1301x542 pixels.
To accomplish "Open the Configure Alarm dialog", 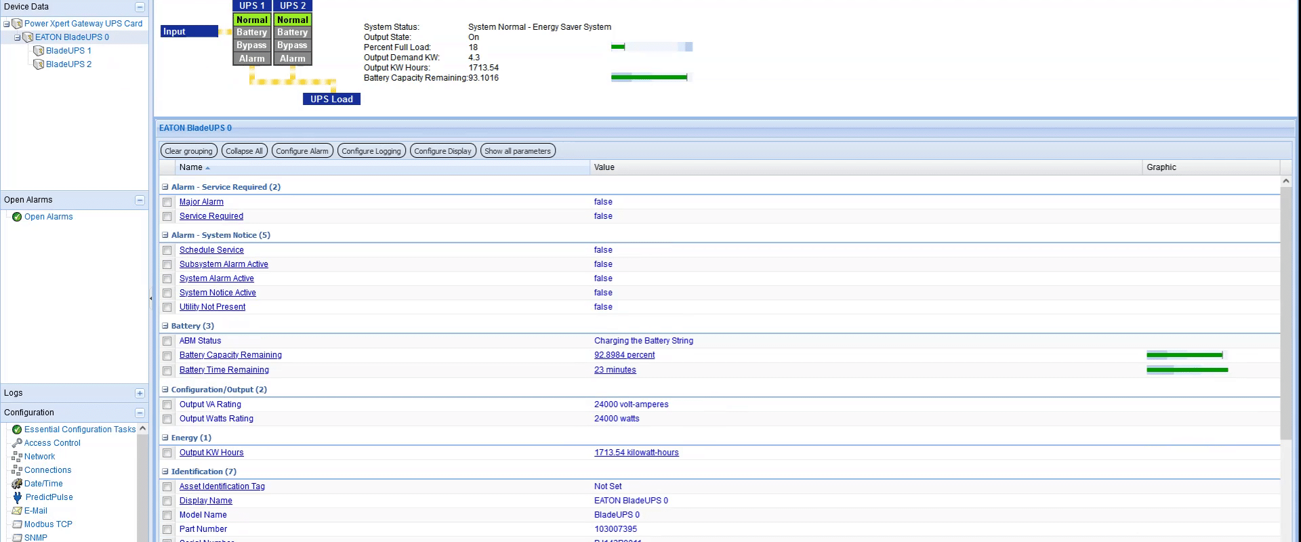I will click(x=302, y=151).
